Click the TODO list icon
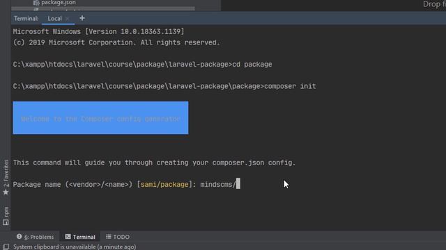446x250 pixels. click(109, 236)
